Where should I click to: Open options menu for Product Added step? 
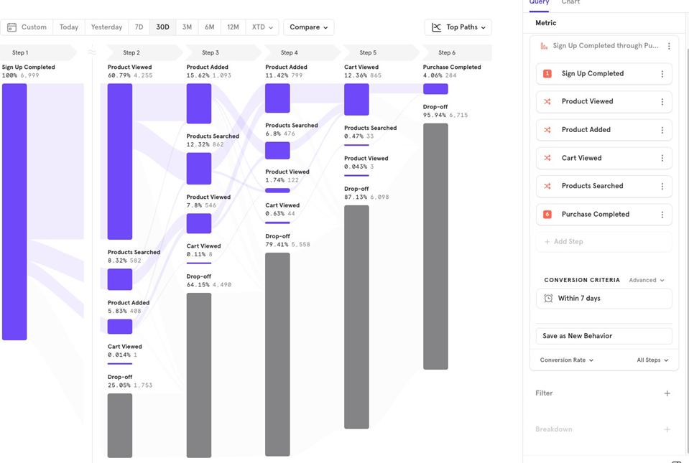coord(662,130)
